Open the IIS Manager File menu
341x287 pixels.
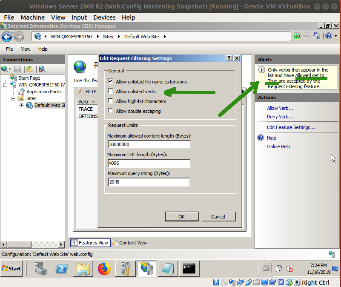9,49
